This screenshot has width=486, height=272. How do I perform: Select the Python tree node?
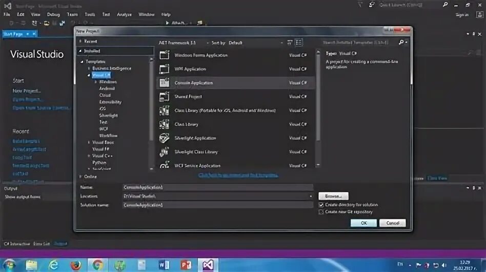click(x=99, y=163)
